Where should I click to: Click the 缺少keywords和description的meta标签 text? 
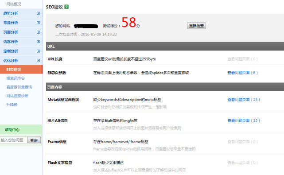pos(127,99)
